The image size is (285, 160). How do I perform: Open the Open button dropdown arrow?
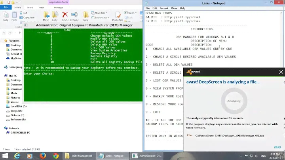[x=137, y=13]
